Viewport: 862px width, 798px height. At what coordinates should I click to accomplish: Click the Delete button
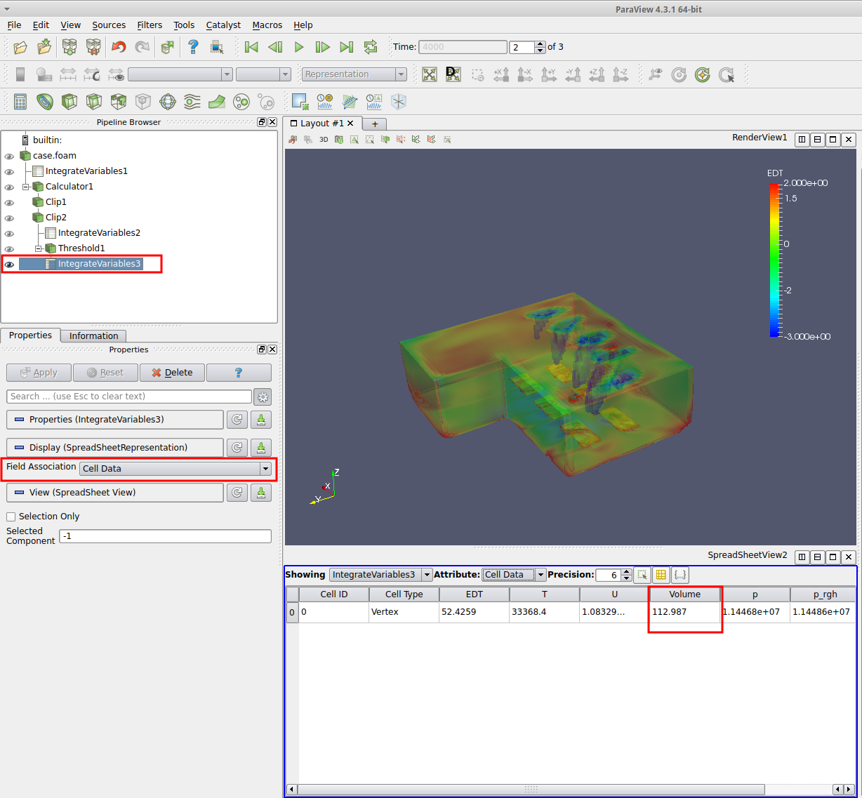click(x=172, y=373)
